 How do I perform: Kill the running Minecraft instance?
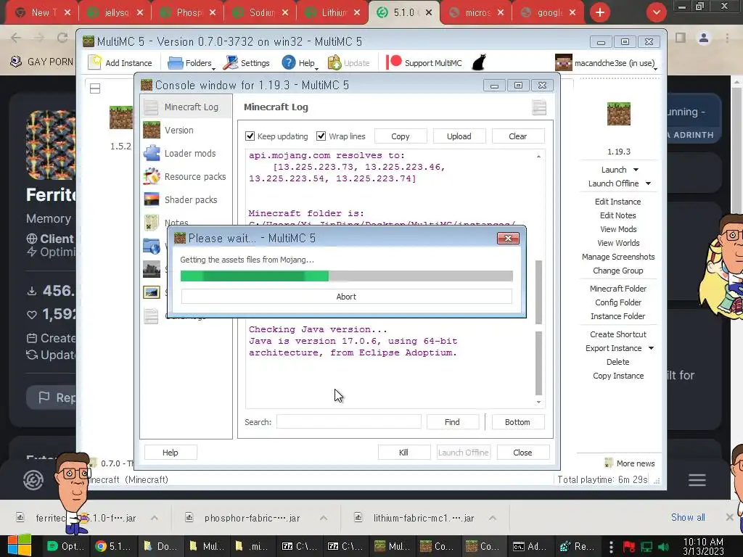404,453
